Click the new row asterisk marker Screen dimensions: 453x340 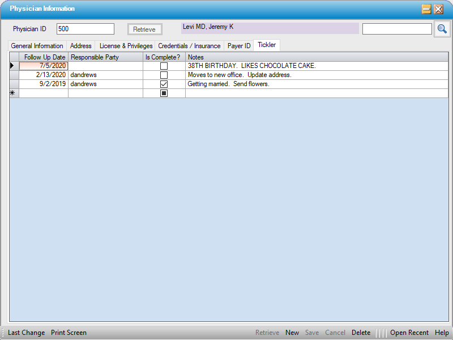coord(14,93)
